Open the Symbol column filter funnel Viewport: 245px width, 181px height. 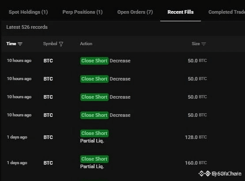coord(61,44)
